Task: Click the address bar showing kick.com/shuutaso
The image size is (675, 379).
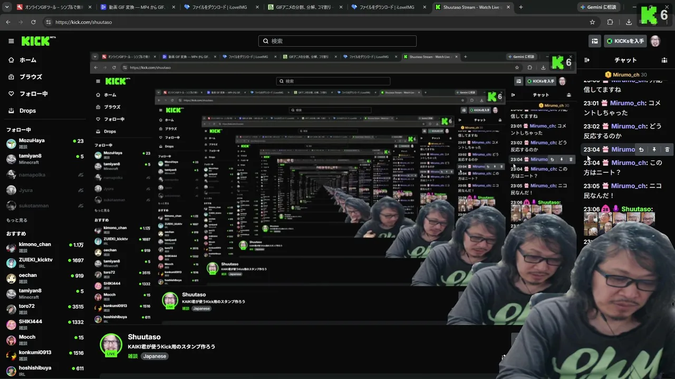Action: click(316, 22)
